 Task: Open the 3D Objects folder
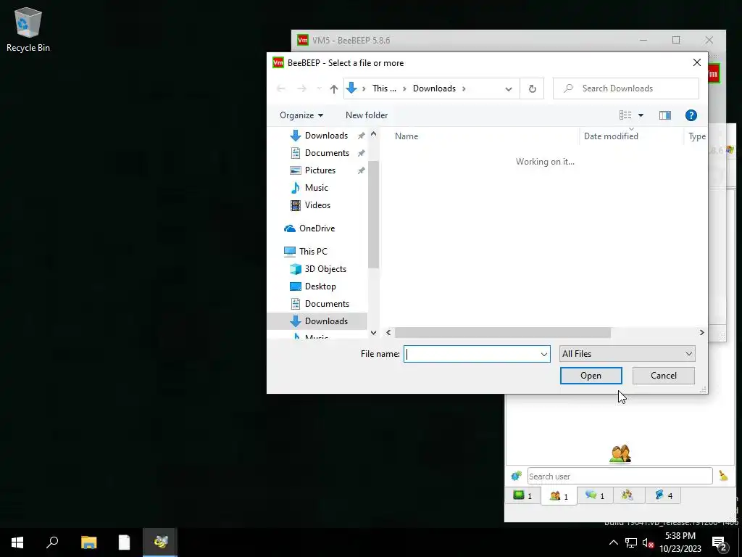325,269
